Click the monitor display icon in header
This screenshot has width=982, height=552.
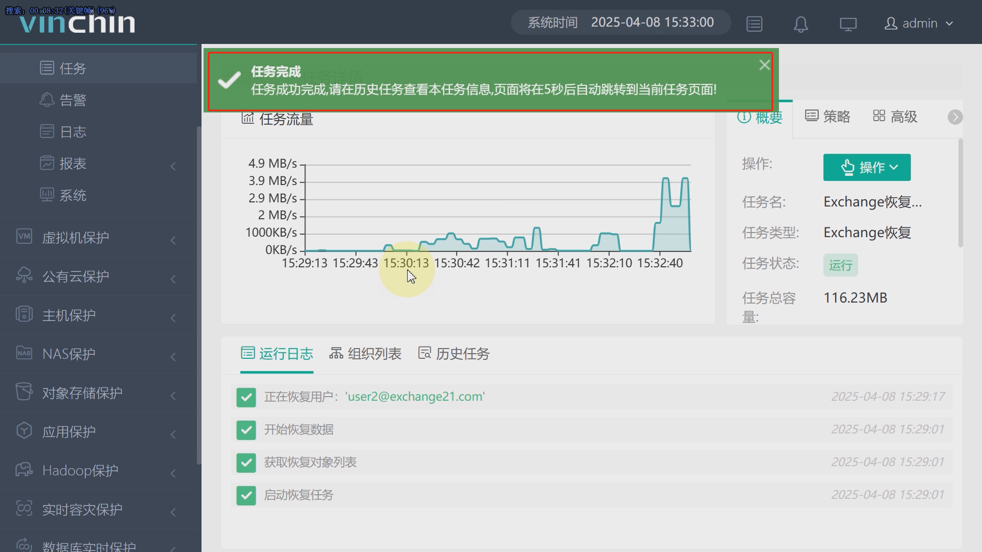coord(847,24)
